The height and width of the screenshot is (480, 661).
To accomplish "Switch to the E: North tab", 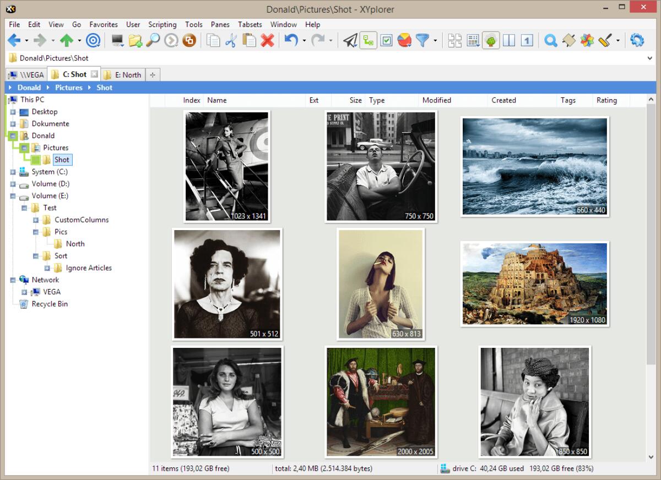I will click(x=123, y=75).
